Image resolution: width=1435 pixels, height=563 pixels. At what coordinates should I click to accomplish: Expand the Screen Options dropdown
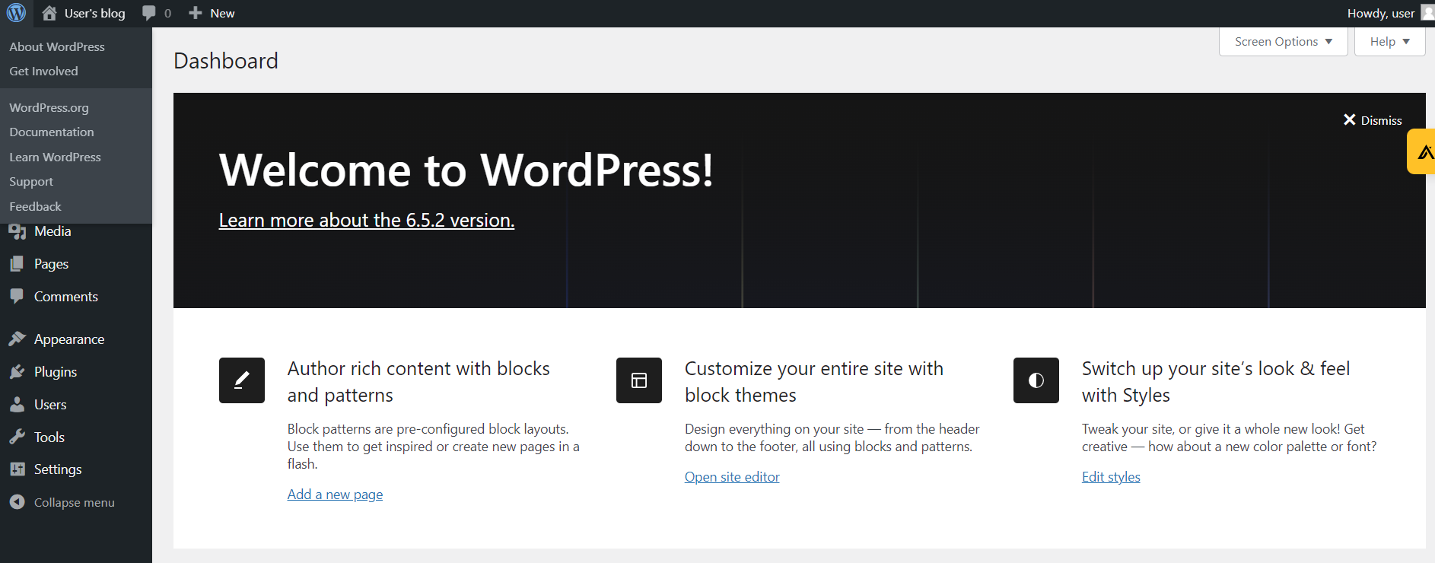(1284, 42)
